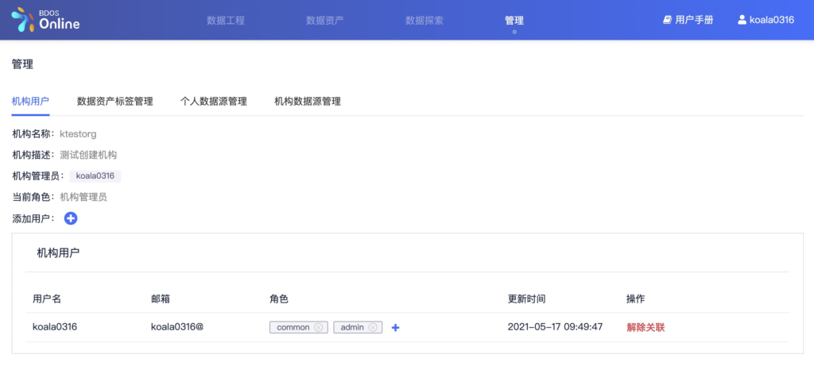Select the 管理 navigation item
Image resolution: width=814 pixels, height=366 pixels.
[514, 20]
